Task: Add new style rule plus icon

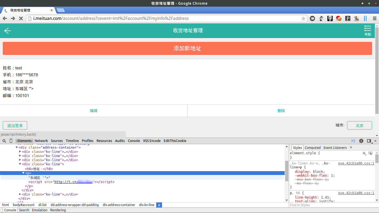Action: point(364,153)
